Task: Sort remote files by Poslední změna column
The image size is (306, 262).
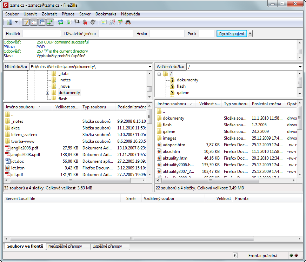Action: 267,104
